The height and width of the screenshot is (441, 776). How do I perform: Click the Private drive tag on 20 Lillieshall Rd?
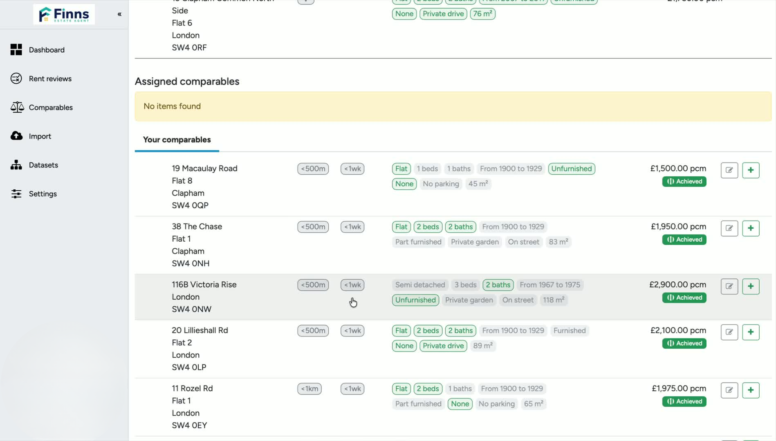tap(443, 345)
